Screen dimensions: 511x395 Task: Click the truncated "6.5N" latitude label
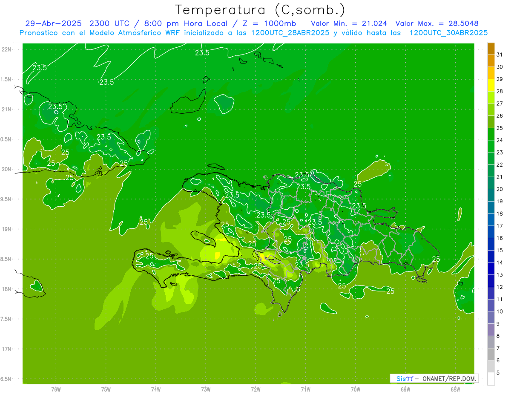6,379
